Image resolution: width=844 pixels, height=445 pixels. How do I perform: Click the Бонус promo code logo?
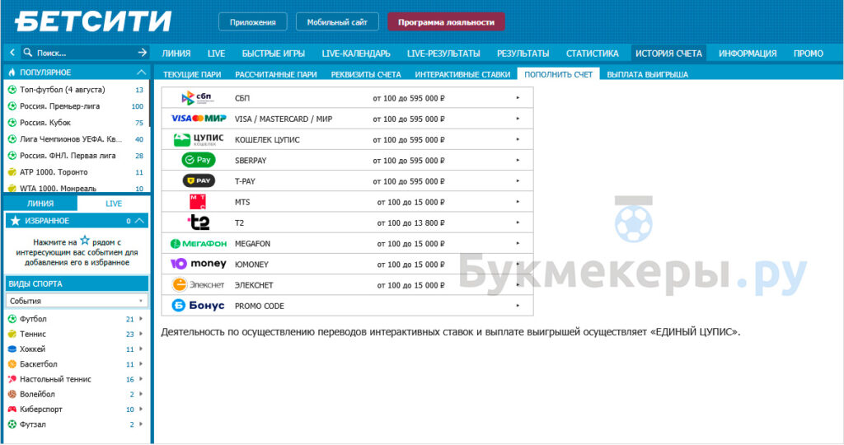point(198,306)
